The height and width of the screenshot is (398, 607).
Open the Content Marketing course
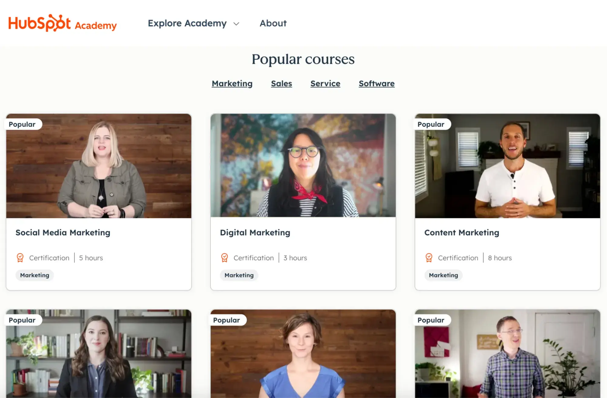tap(462, 233)
